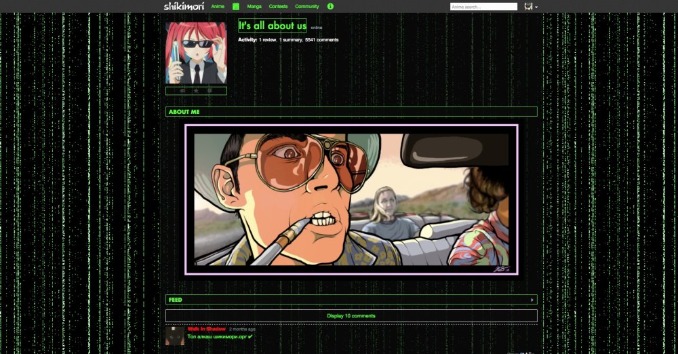Image resolution: width=678 pixels, height=354 pixels.
Task: Open the green calendar icon
Action: [236, 6]
